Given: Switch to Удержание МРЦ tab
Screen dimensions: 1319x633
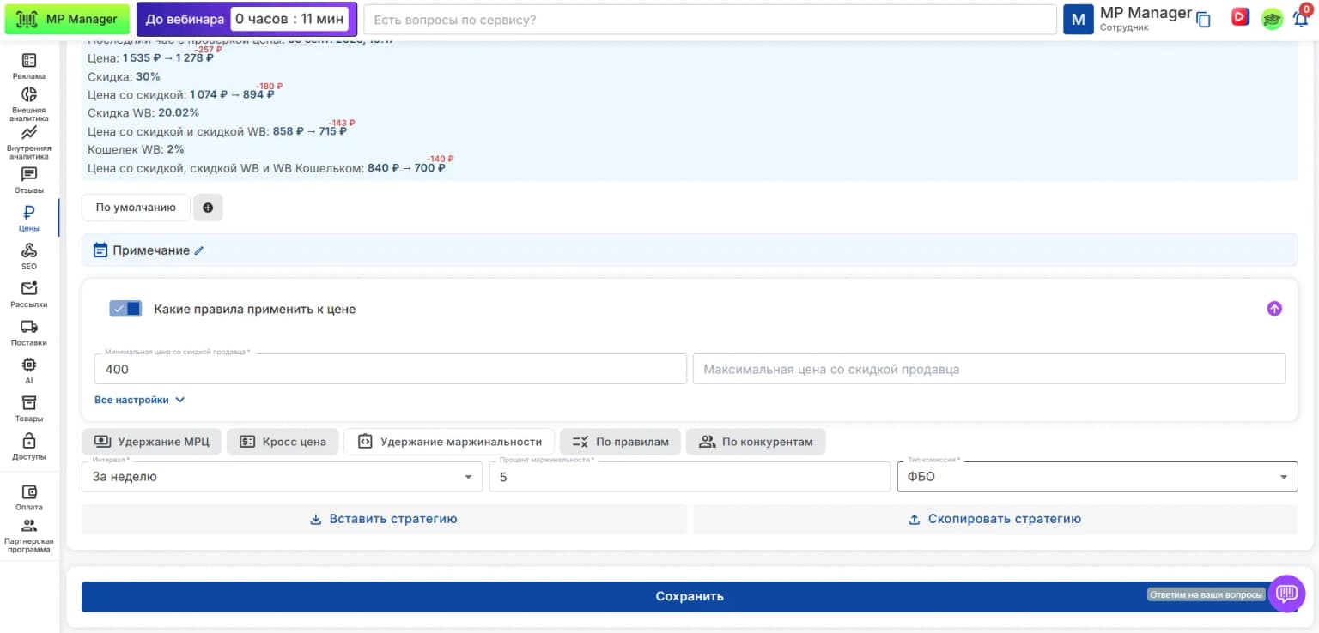Looking at the screenshot, I should click(152, 442).
